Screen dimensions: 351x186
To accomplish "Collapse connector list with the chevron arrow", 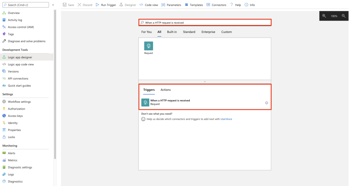I will [205, 82].
